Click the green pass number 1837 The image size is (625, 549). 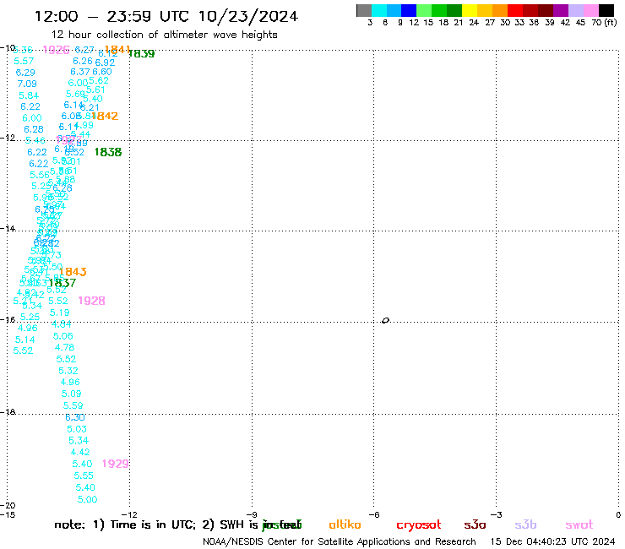coord(62,283)
